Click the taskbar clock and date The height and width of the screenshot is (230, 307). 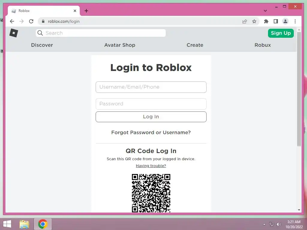click(x=294, y=224)
